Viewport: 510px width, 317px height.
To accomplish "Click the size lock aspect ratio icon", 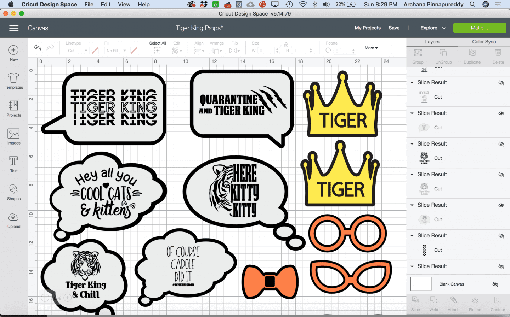I will click(286, 45).
